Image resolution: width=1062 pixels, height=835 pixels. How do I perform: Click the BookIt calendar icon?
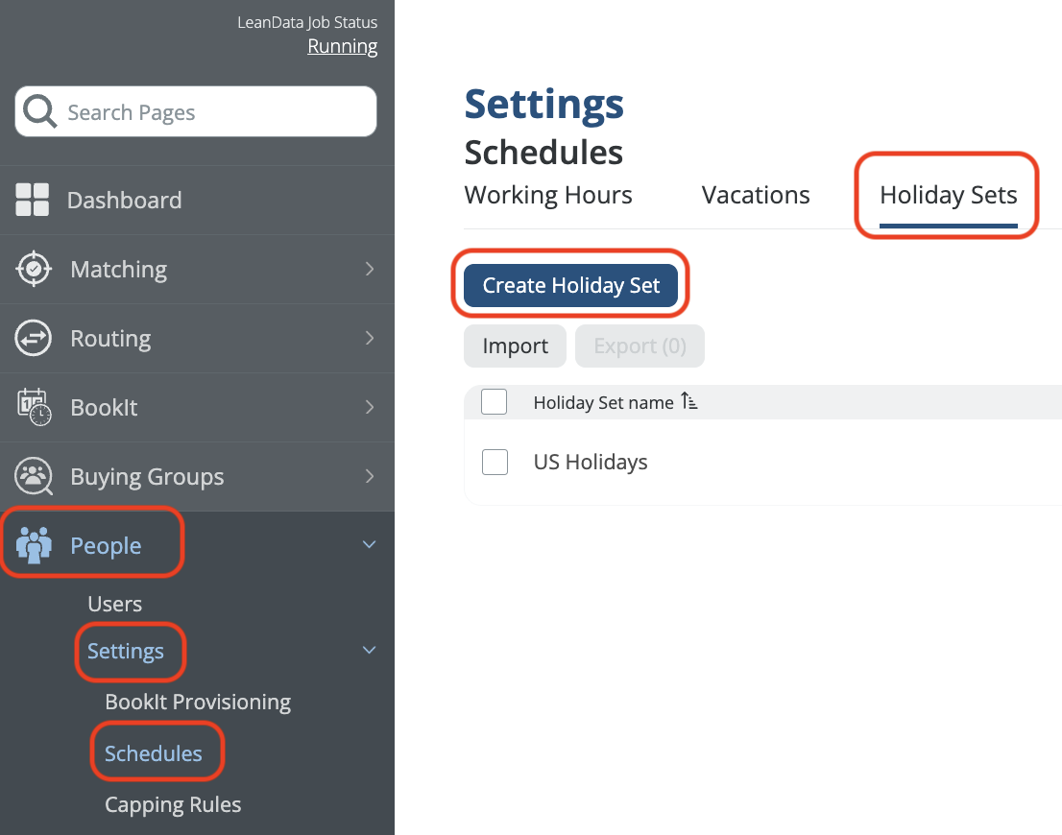point(34,407)
